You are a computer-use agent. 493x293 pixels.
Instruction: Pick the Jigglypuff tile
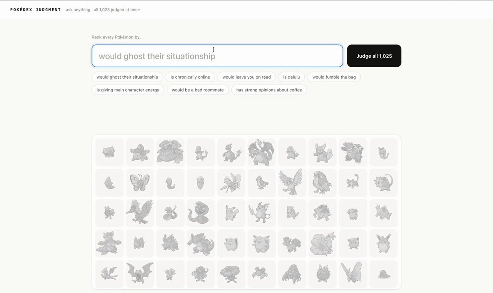pyautogui.click(x=353, y=243)
